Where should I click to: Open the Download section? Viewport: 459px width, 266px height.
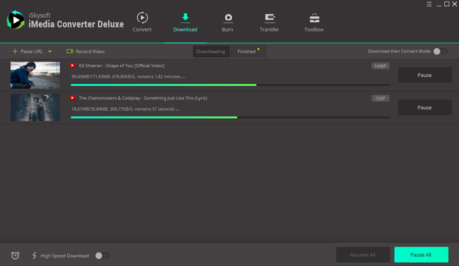click(x=185, y=22)
